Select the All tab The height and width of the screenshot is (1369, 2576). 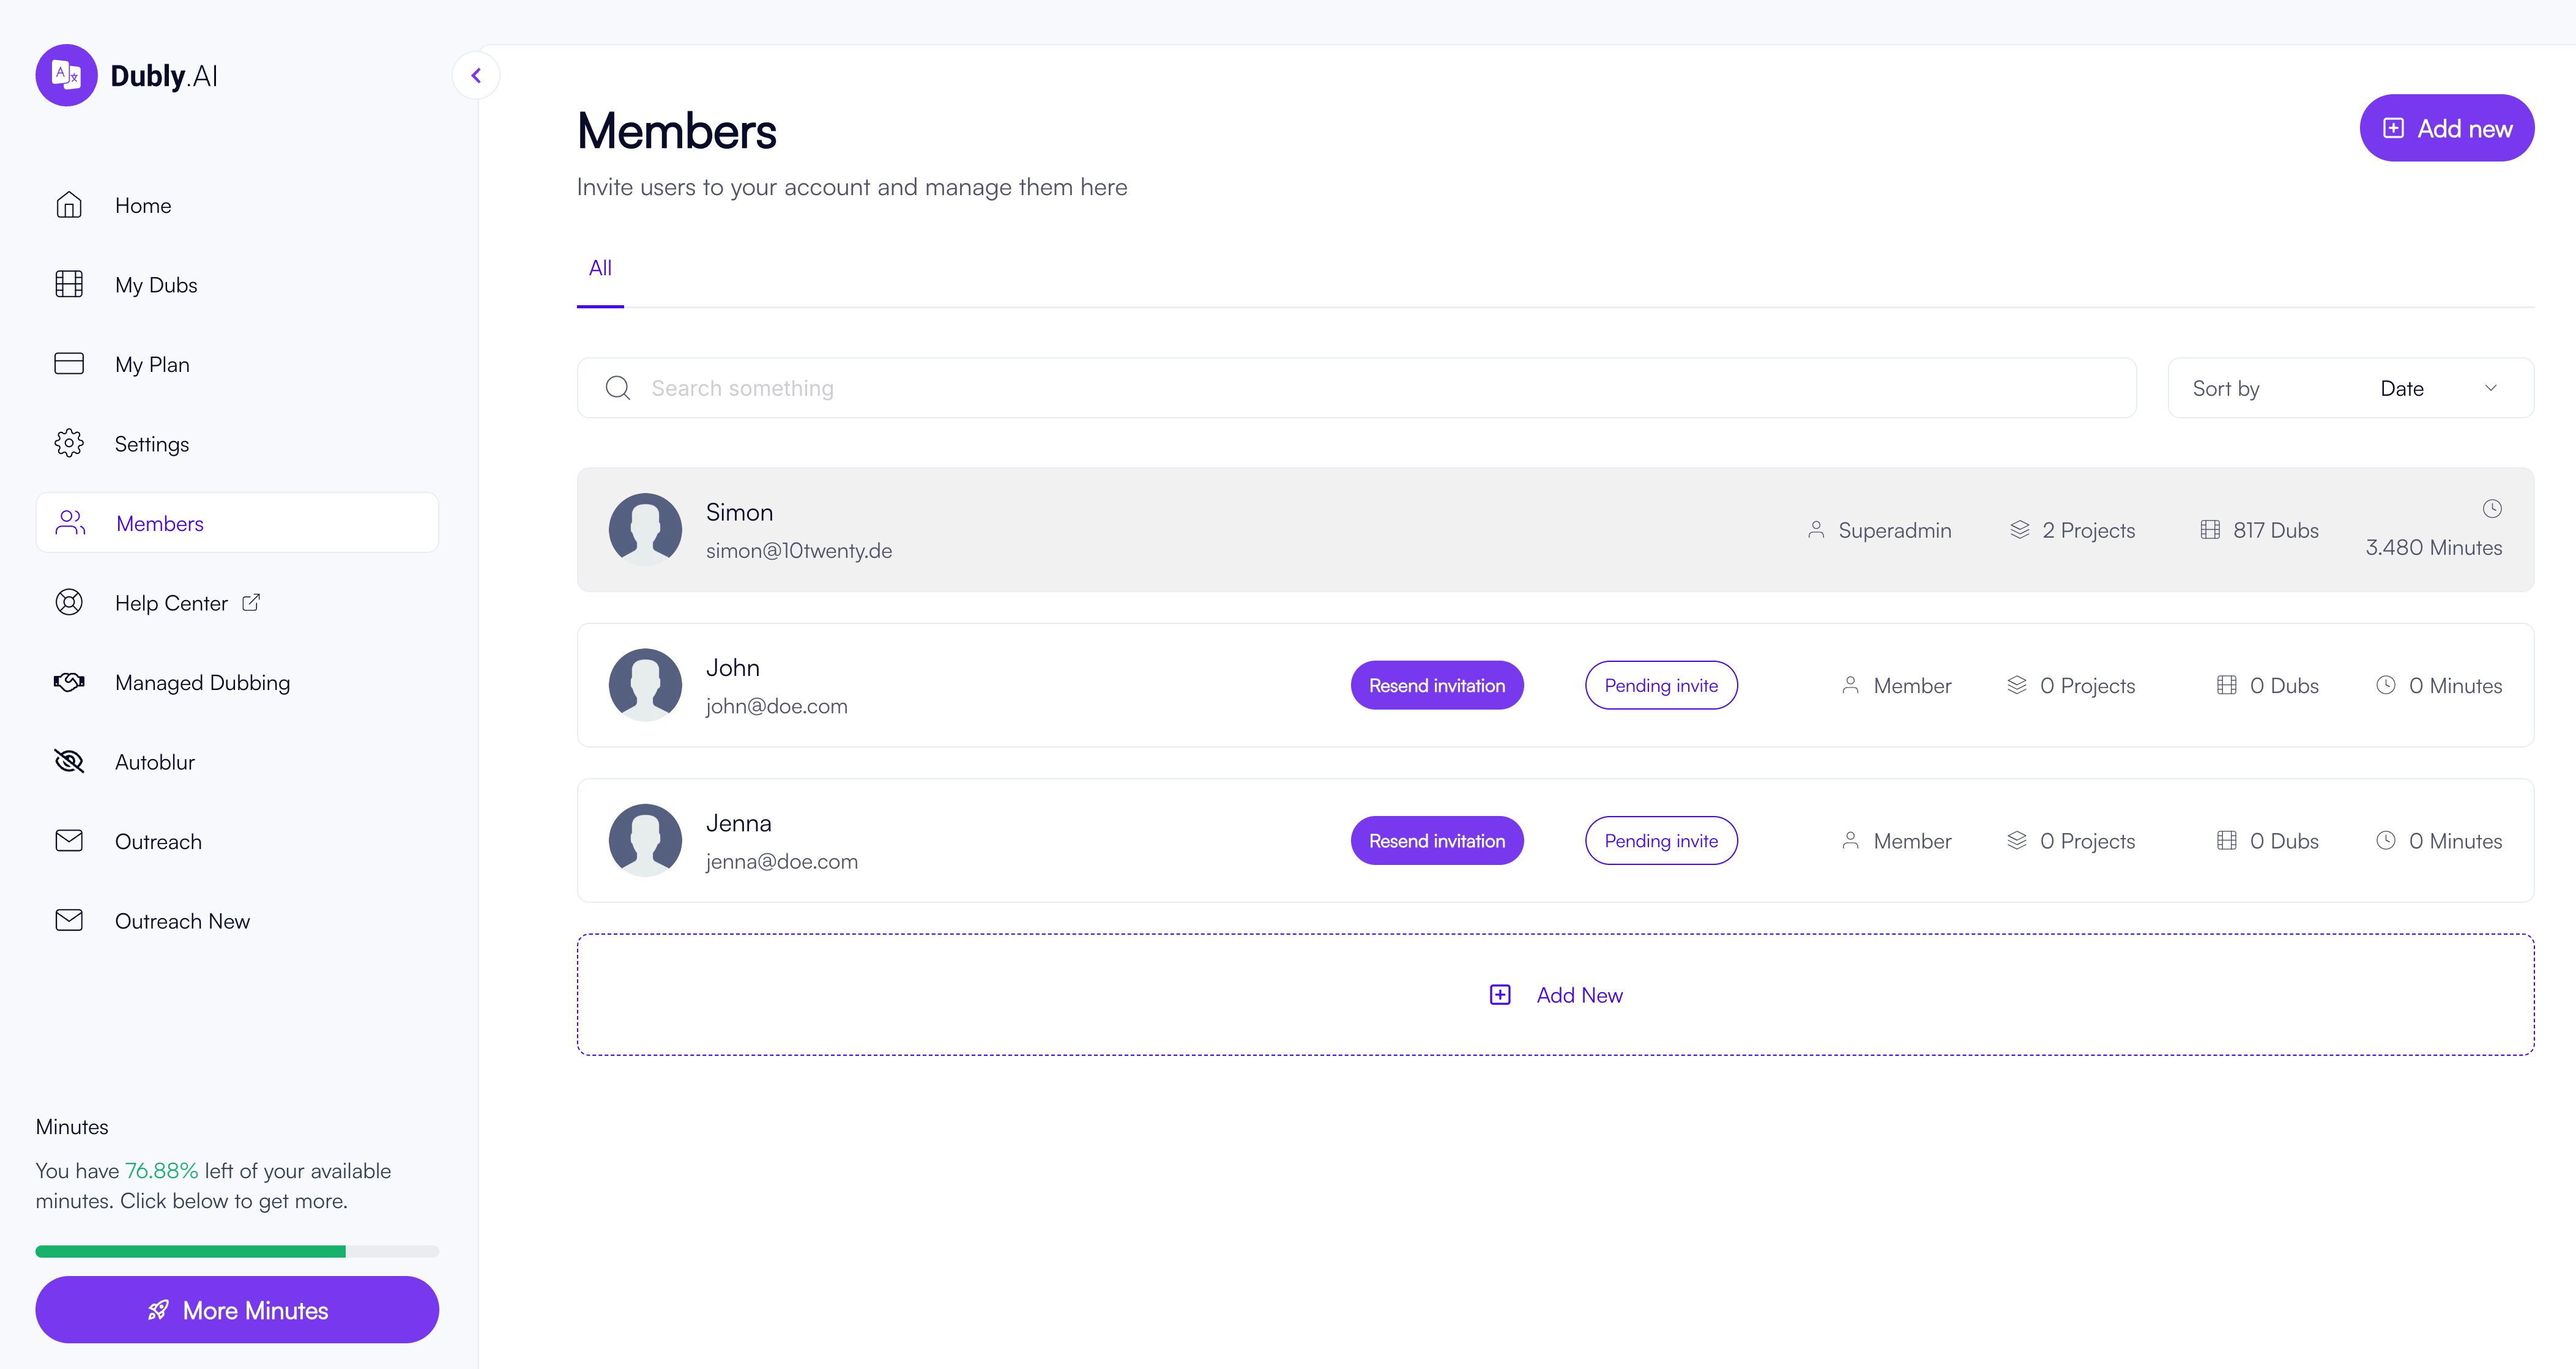[x=600, y=268]
